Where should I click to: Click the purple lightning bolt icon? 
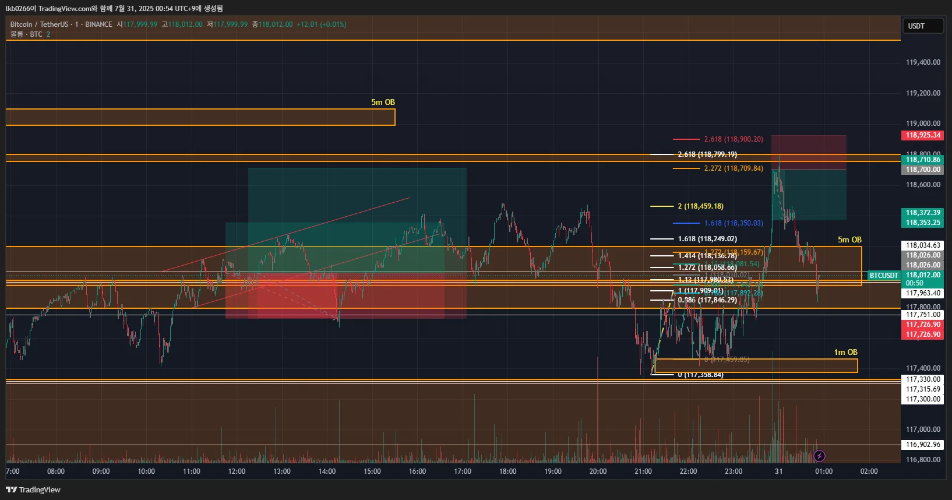click(819, 456)
